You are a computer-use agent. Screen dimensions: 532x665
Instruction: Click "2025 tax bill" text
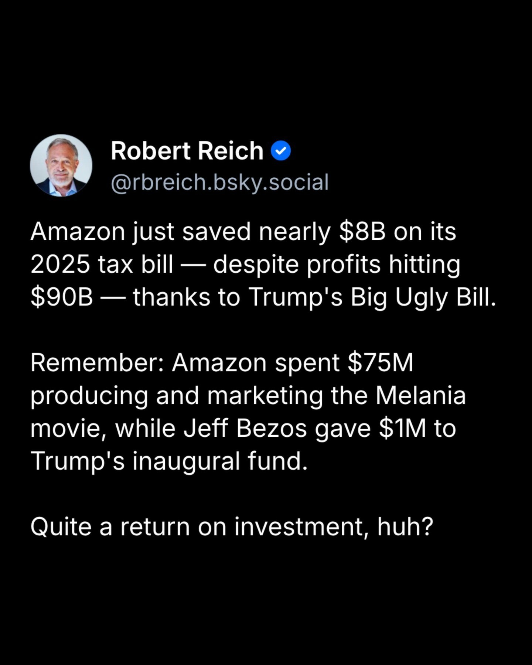pyautogui.click(x=102, y=265)
